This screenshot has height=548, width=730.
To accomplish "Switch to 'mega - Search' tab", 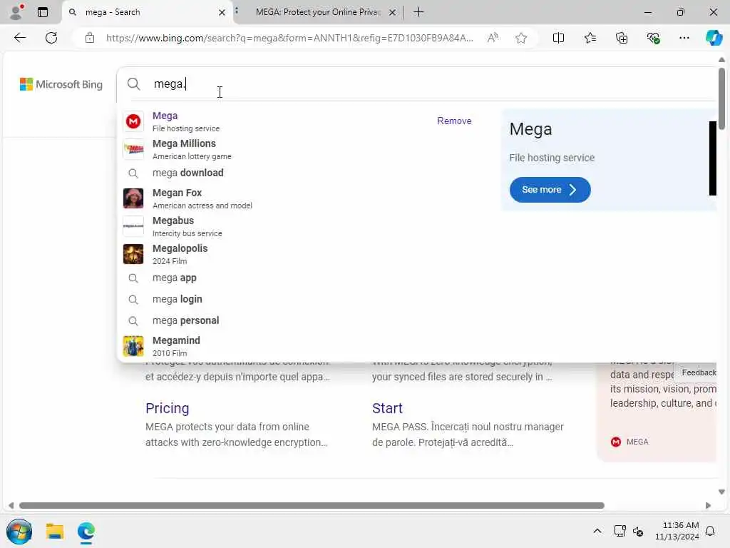I will click(x=145, y=13).
